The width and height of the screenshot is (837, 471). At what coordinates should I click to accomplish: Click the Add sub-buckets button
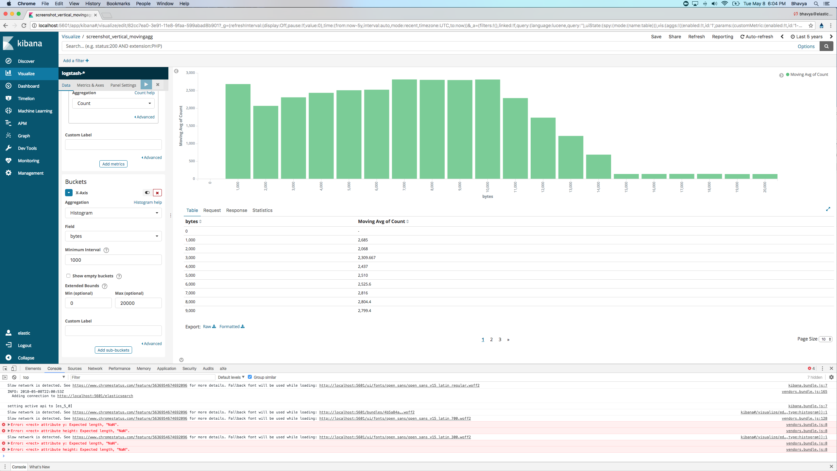tap(113, 350)
